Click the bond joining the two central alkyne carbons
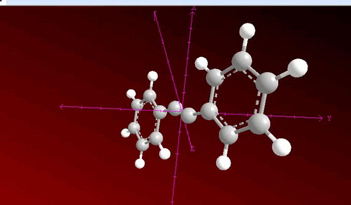Viewport: 351px width, 205px height. 182,112
